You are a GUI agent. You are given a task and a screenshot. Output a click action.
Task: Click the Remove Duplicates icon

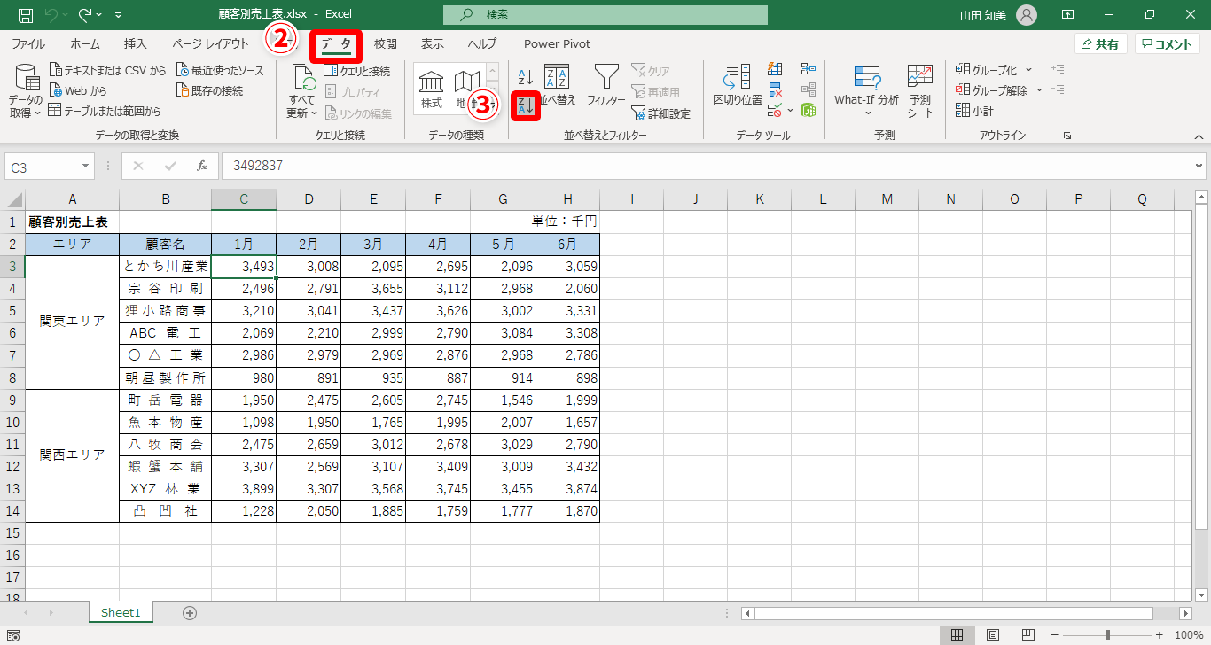pos(775,89)
